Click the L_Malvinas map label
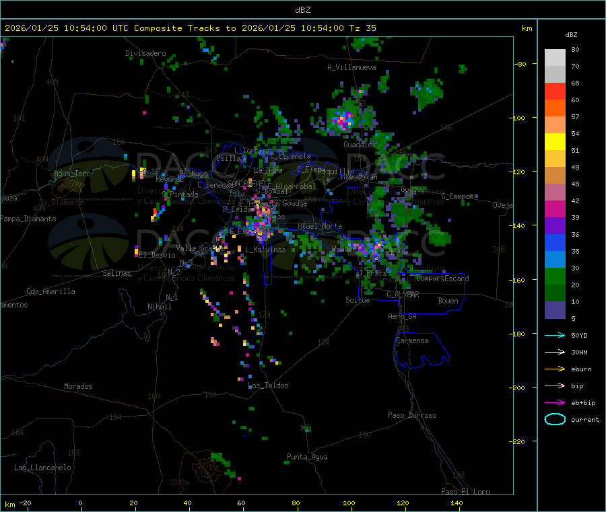The height and width of the screenshot is (512, 606). point(265,250)
